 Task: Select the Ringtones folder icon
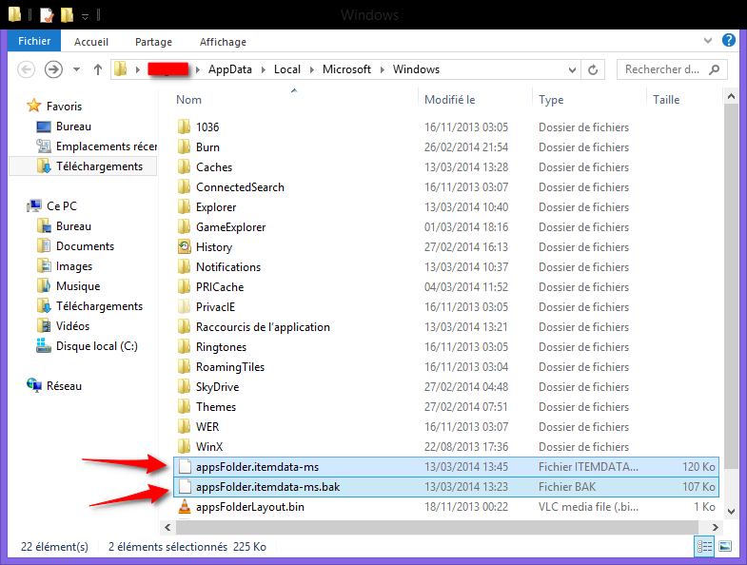pyautogui.click(x=184, y=347)
